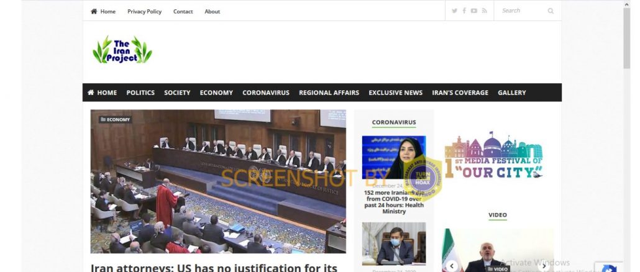640x272 pixels.
Task: Open the Home link in top bar
Action: (107, 11)
